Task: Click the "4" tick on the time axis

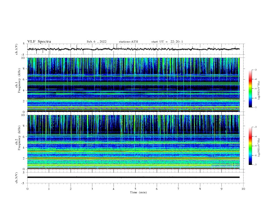Action: tap(113, 189)
